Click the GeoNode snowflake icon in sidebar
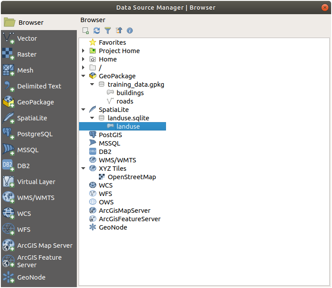Screen dimensions: 332x288 pyautogui.click(x=9, y=277)
